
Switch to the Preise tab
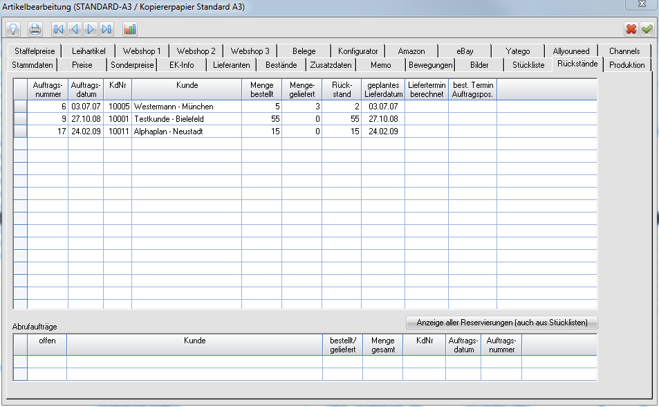82,65
